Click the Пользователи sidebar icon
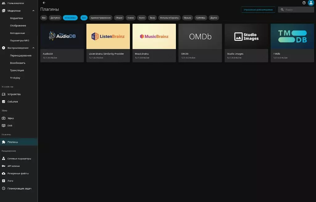This screenshot has height=202, width=316. [x=3, y=3]
